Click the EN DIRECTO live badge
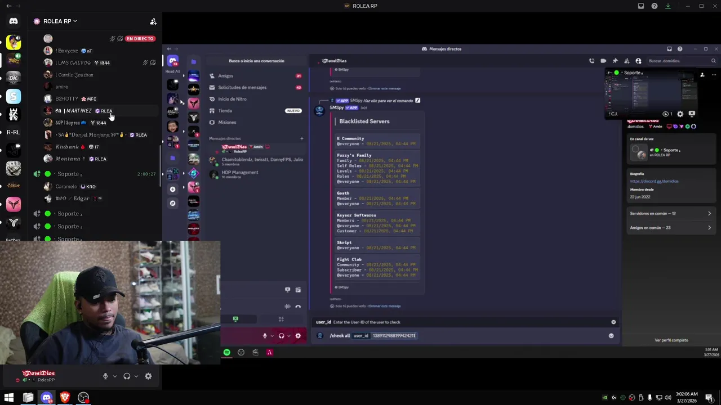 click(x=140, y=39)
